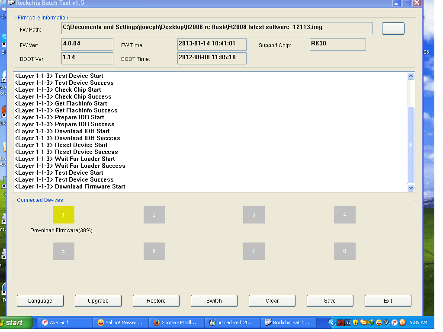Click the Windows Security shield tray icon
Viewport: 443px width, 332px height.
pos(355,322)
